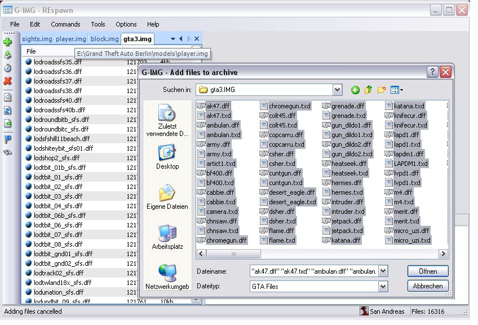Click the binoculars search toolbar icon
478x325 pixels.
8,152
